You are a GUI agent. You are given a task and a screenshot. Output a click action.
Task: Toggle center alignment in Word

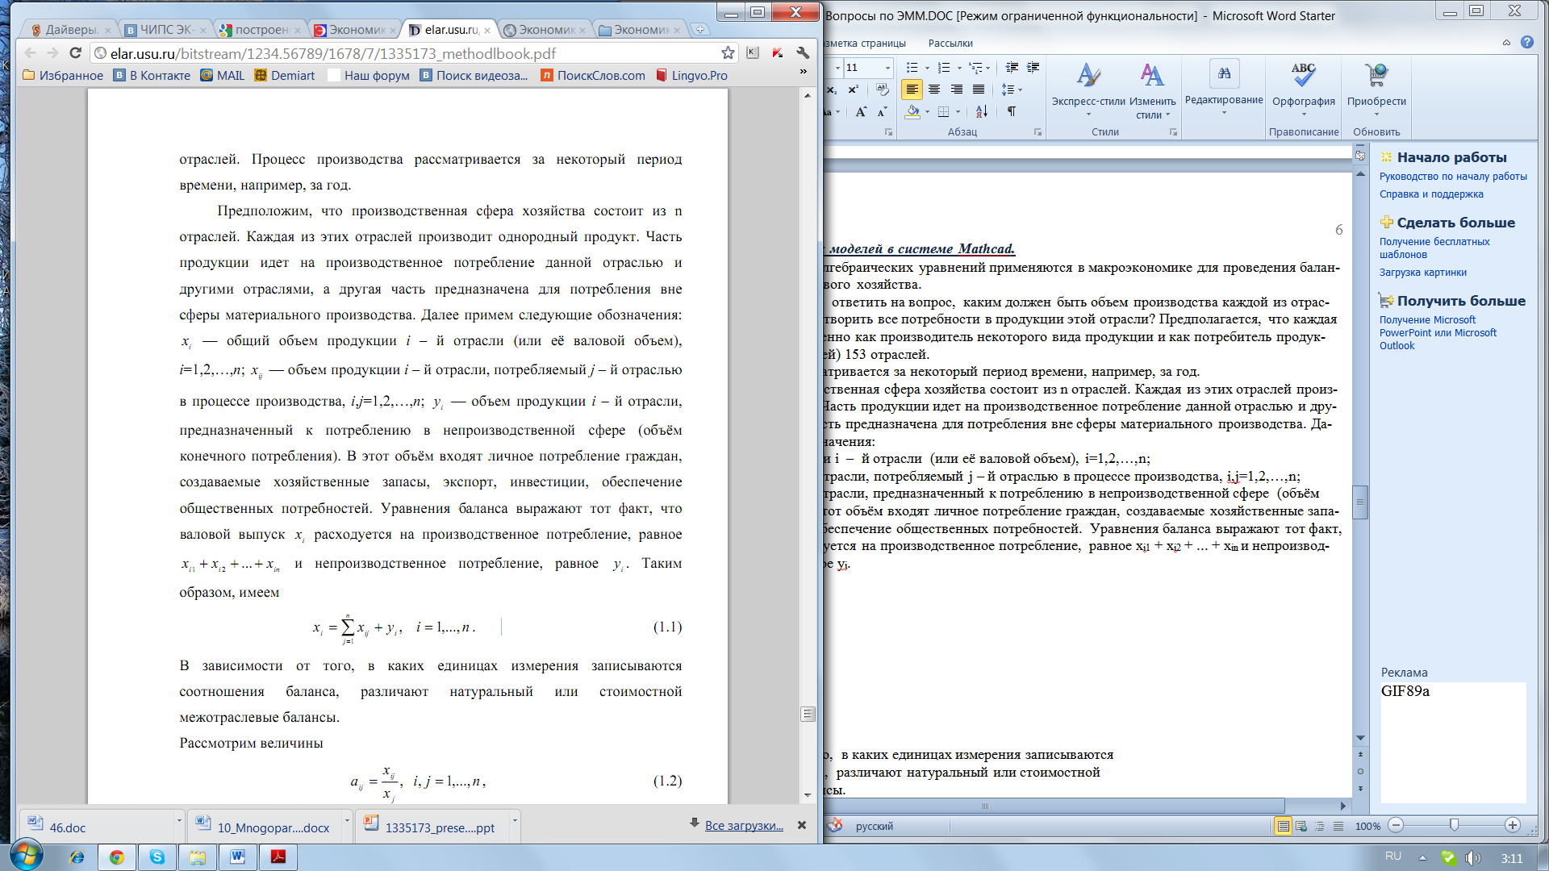pyautogui.click(x=934, y=90)
